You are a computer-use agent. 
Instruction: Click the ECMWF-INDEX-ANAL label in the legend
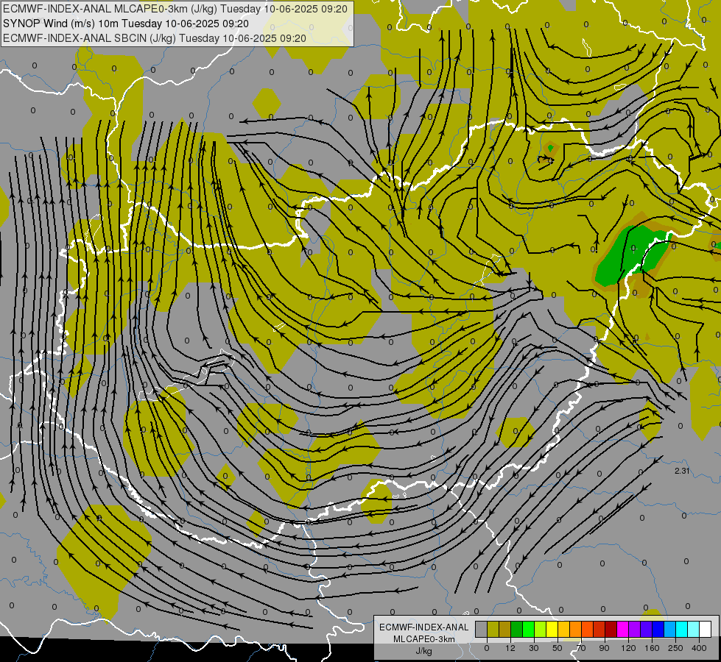pyautogui.click(x=424, y=627)
